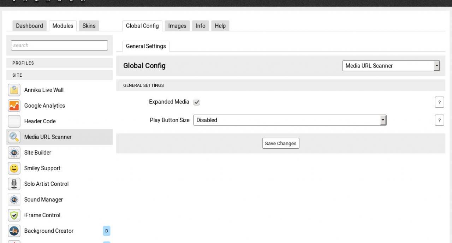Click the Smiley Support smiley icon

tap(14, 168)
